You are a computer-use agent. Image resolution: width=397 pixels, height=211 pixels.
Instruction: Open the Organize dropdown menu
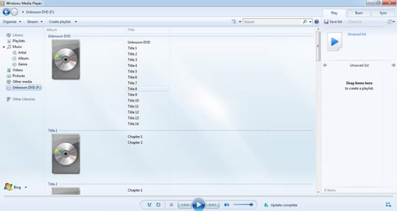tap(12, 22)
